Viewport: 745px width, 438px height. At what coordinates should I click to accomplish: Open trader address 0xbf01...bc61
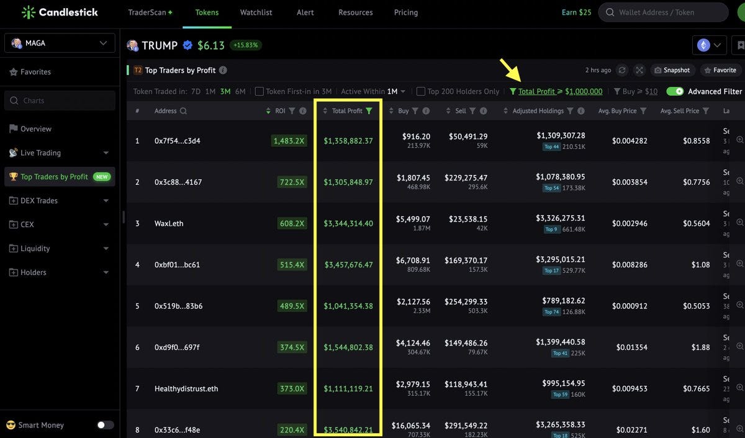point(177,264)
